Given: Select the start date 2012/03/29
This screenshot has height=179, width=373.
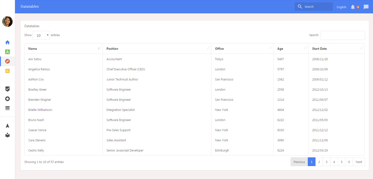Looking at the screenshot, I should coord(320,150).
